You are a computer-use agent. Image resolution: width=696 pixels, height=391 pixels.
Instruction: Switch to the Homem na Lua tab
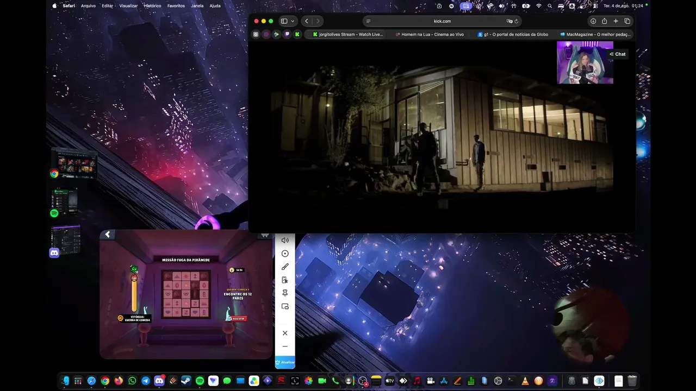click(429, 34)
